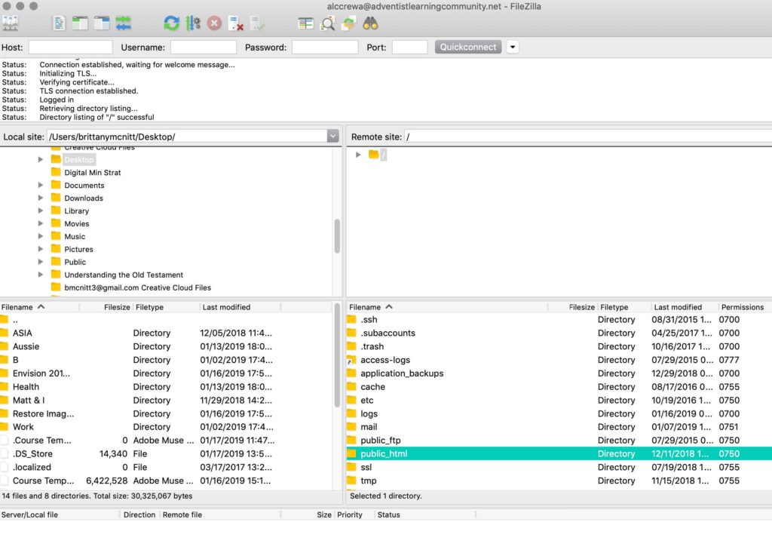Toggle processing of the transfer queue
This screenshot has height=553, width=772.
pos(193,23)
